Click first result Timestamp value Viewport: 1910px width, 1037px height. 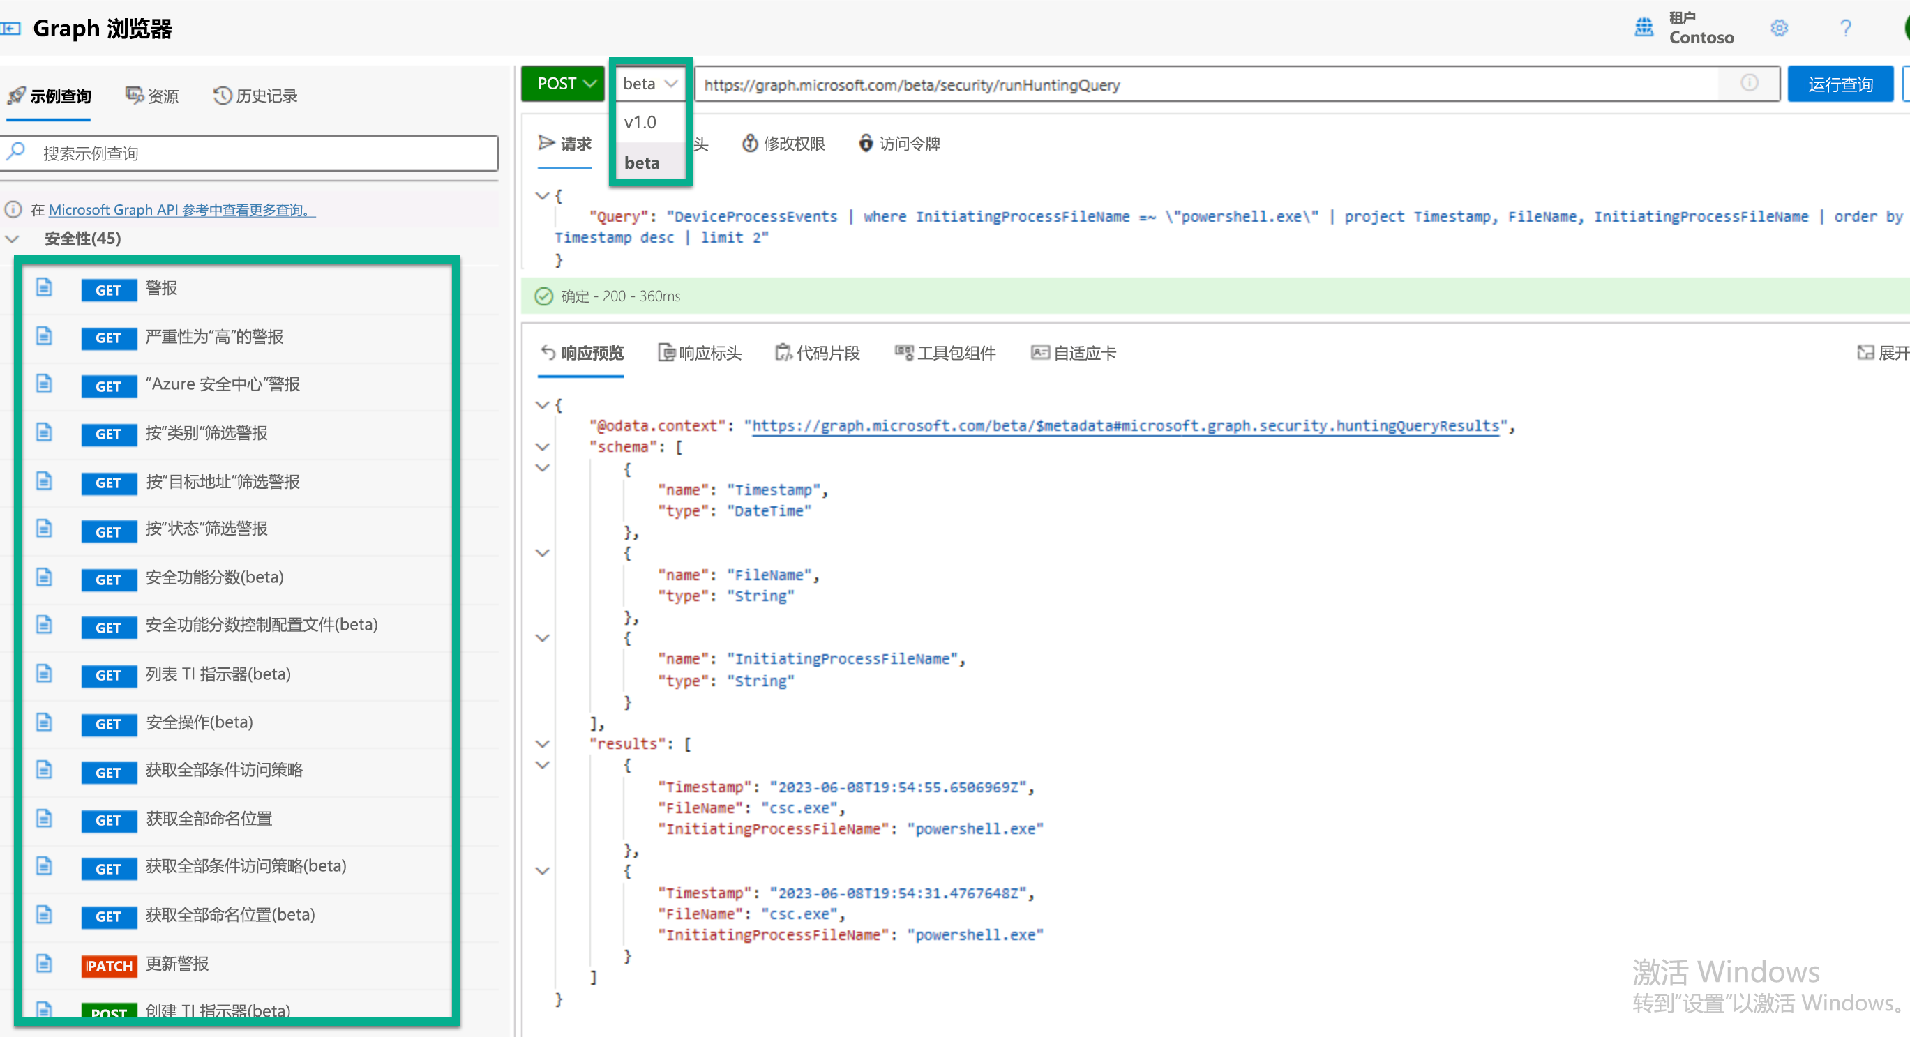[x=898, y=787]
